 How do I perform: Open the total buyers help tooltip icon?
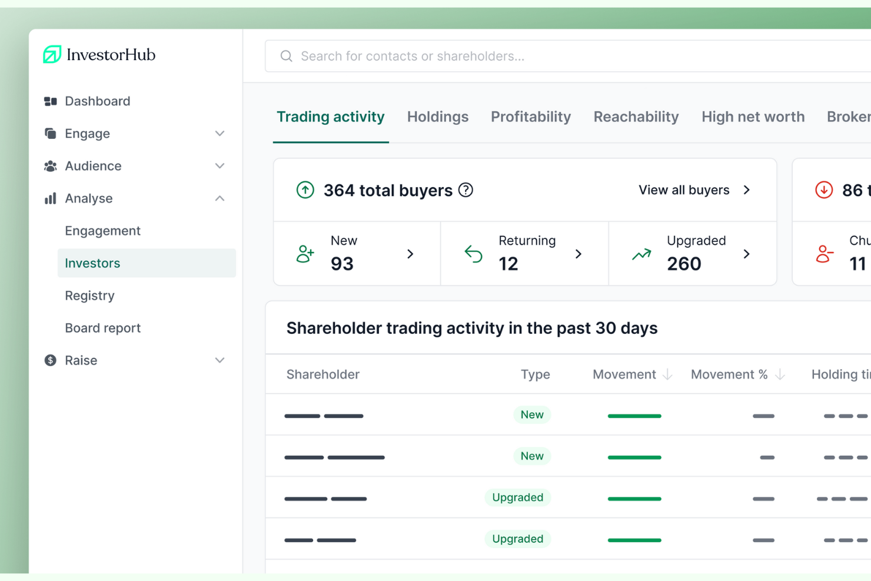(465, 190)
